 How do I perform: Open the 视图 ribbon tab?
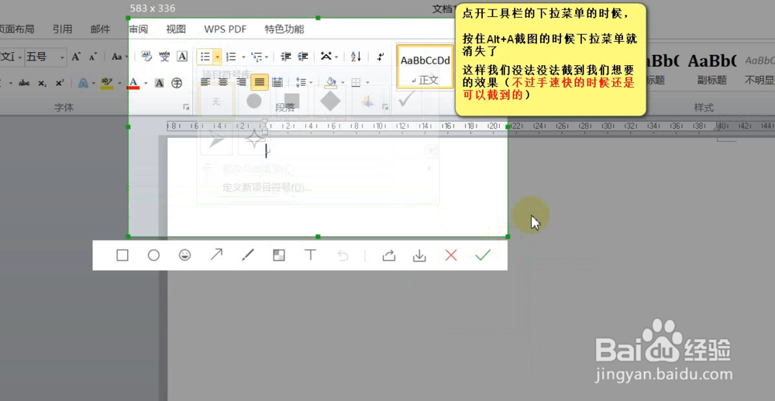176,29
